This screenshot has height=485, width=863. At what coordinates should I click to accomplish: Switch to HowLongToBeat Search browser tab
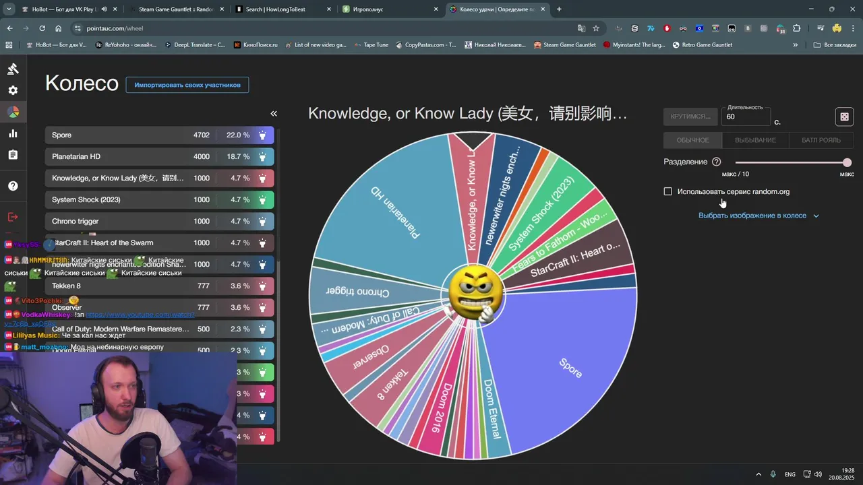pos(282,9)
